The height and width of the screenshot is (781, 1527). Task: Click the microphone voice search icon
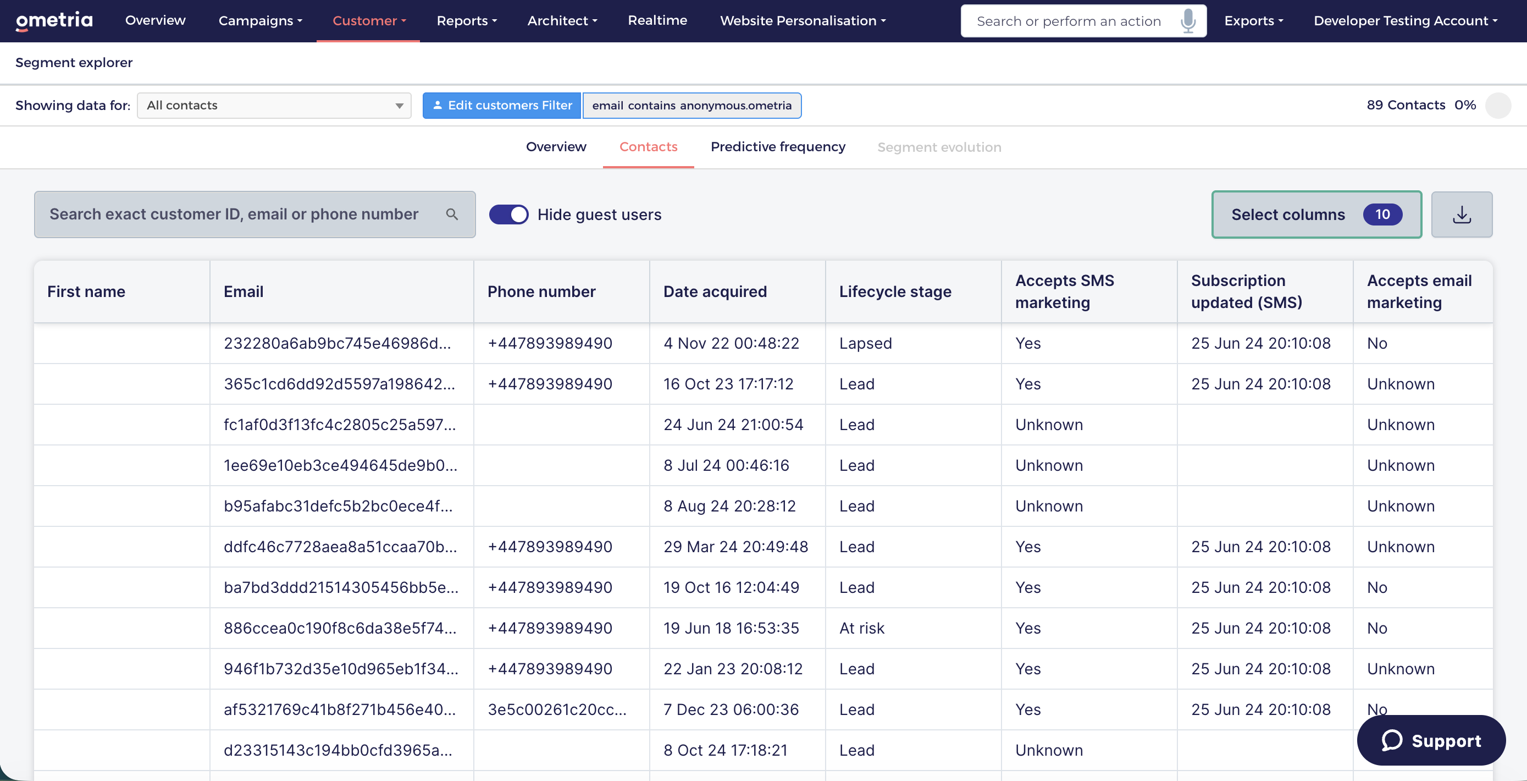coord(1187,21)
